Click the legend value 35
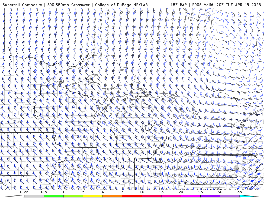 240,192
